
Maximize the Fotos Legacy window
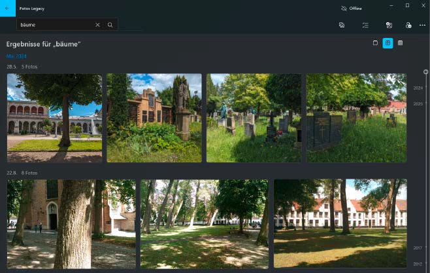point(408,5)
